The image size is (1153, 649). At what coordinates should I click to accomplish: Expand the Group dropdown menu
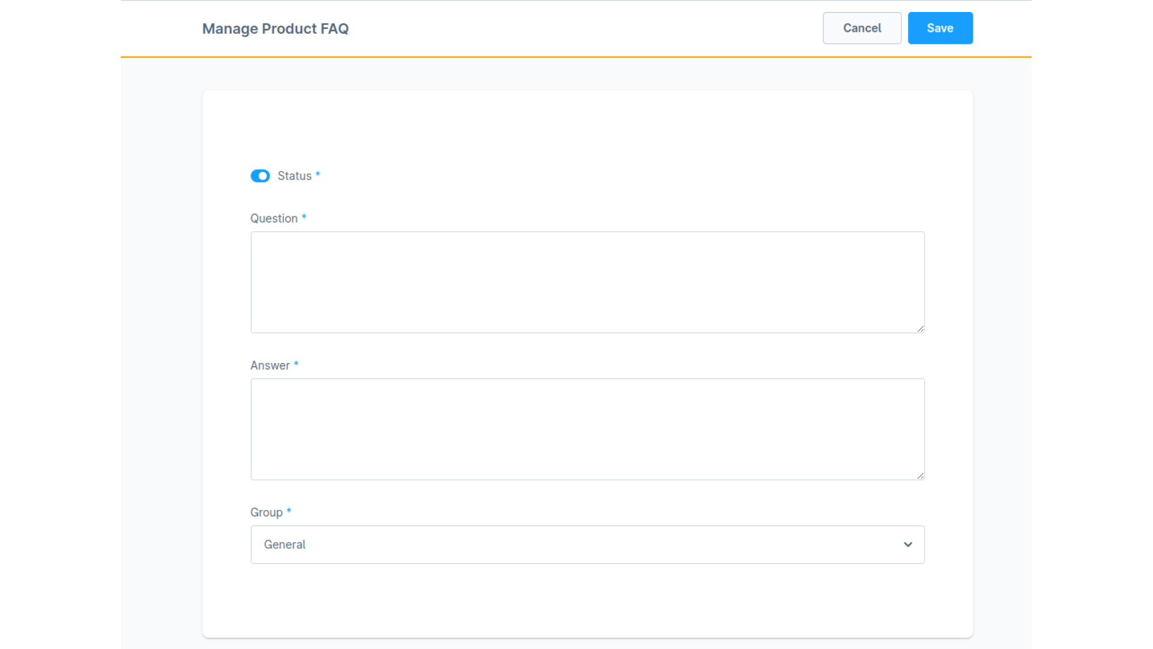click(x=907, y=544)
